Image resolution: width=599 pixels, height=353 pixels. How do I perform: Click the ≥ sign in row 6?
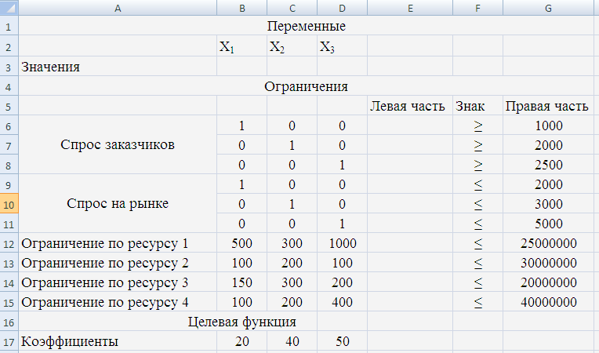pos(477,126)
